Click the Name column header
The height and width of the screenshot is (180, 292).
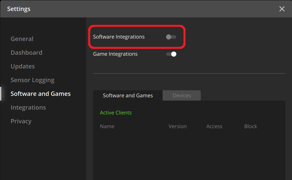(107, 126)
